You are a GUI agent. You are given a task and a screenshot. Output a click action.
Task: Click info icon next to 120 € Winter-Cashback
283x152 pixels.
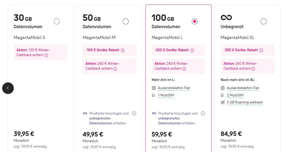coord(46,55)
